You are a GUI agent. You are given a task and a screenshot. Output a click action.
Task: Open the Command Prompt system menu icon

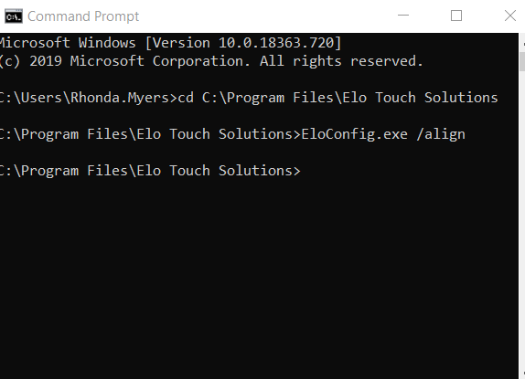click(x=14, y=16)
